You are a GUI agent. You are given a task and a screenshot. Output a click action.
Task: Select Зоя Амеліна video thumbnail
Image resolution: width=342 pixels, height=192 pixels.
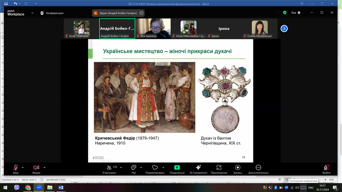[x=153, y=28]
